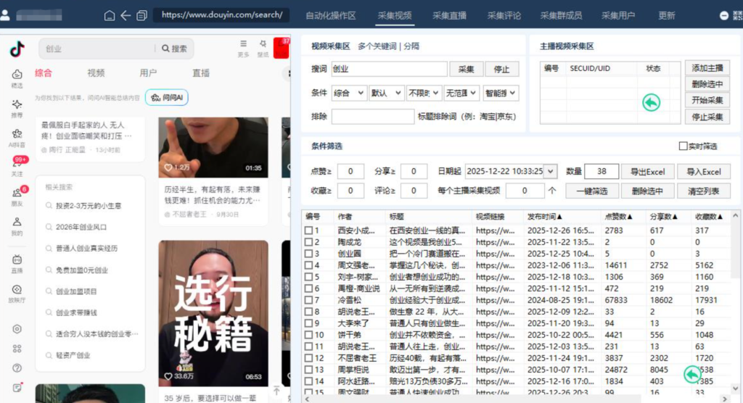This screenshot has height=403, width=743.
Task: Click the 排除 title exclusion input field
Action: click(x=372, y=116)
